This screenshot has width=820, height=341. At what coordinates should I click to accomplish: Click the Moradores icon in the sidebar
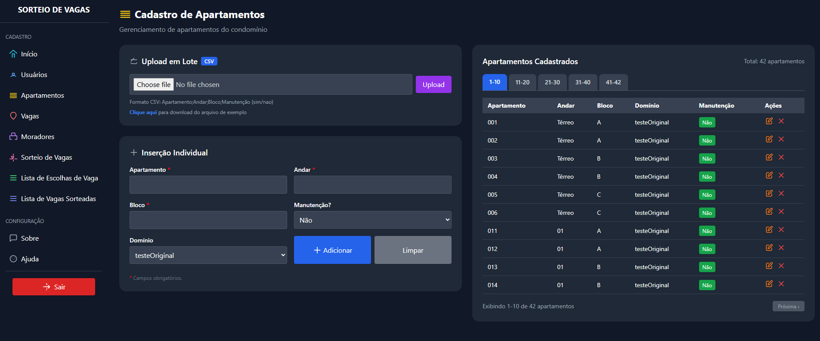[13, 136]
